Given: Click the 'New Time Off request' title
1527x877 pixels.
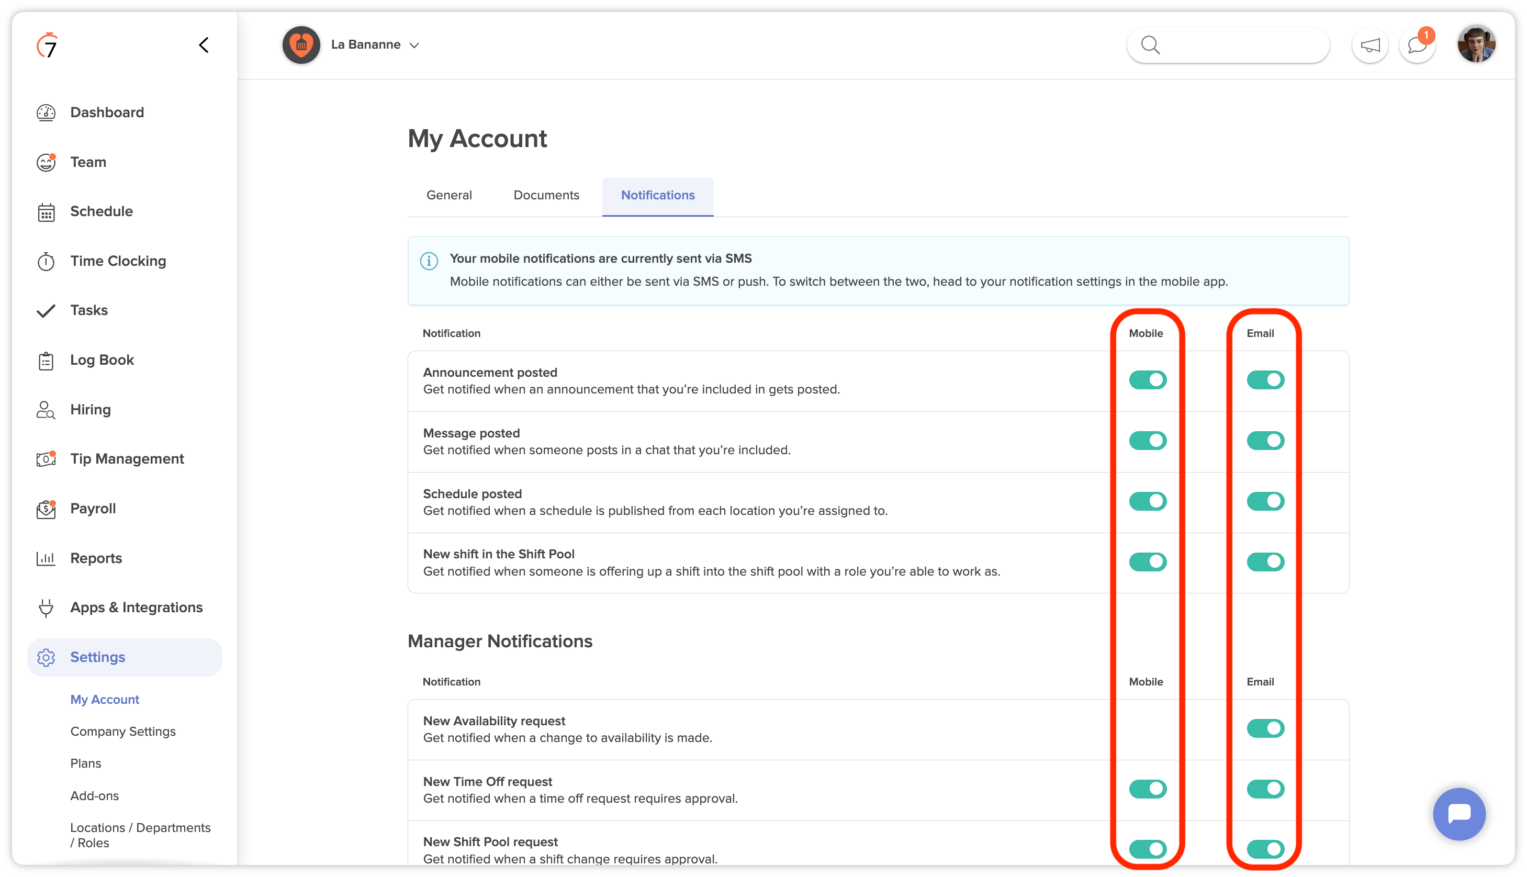Looking at the screenshot, I should (x=487, y=782).
